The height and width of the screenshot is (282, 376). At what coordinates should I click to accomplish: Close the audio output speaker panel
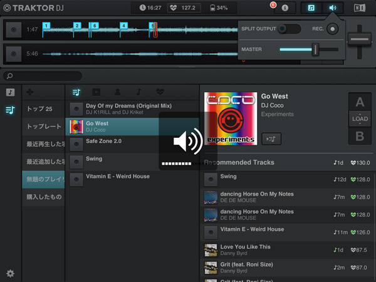[x=332, y=8]
